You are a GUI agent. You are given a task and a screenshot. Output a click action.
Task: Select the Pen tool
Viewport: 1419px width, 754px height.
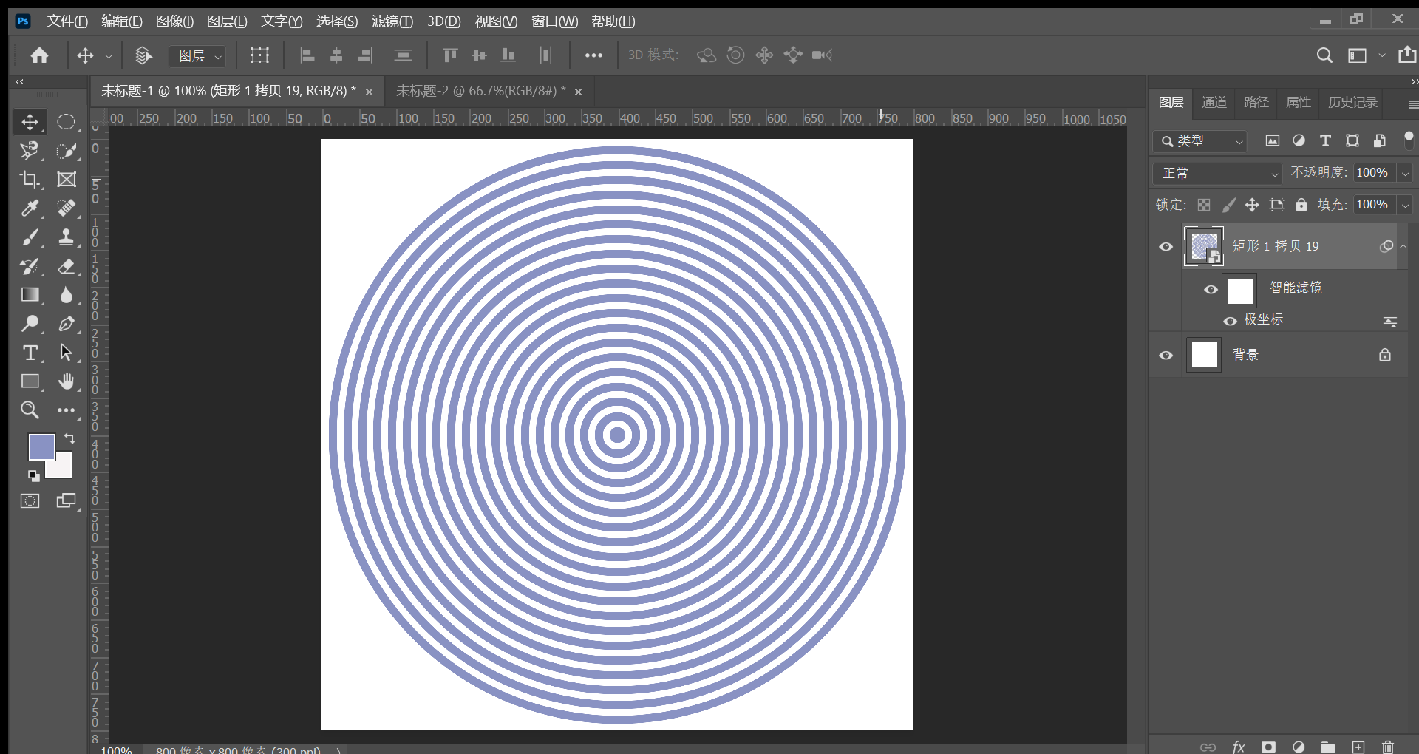coord(67,324)
